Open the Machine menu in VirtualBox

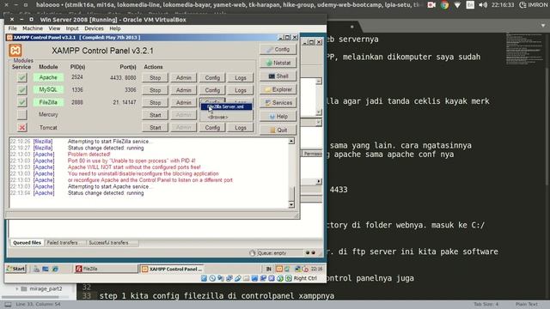tap(33, 28)
